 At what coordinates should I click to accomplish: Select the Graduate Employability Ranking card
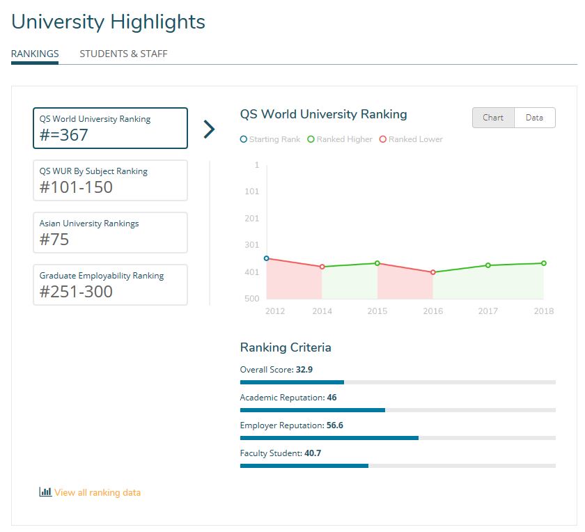[x=111, y=285]
